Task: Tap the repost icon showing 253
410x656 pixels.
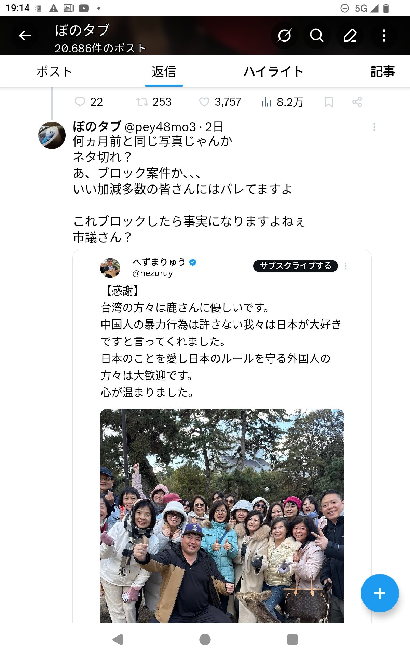Action: click(142, 102)
